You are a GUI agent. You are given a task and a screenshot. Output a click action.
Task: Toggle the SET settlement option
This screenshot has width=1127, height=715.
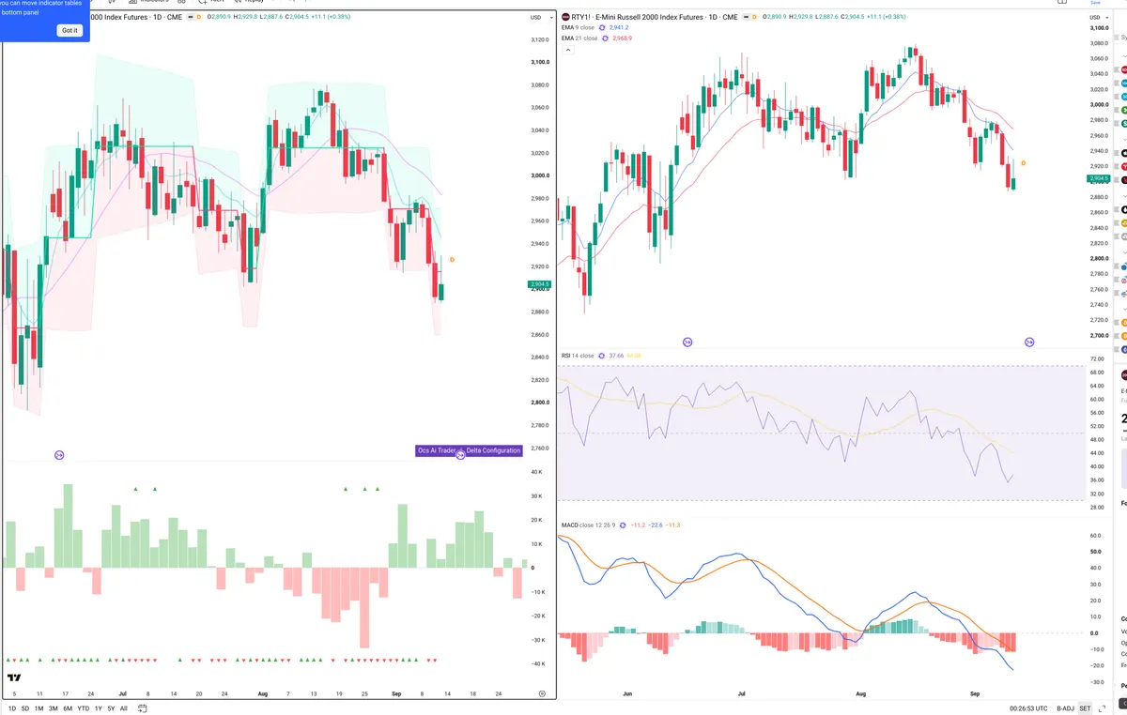1085,708
